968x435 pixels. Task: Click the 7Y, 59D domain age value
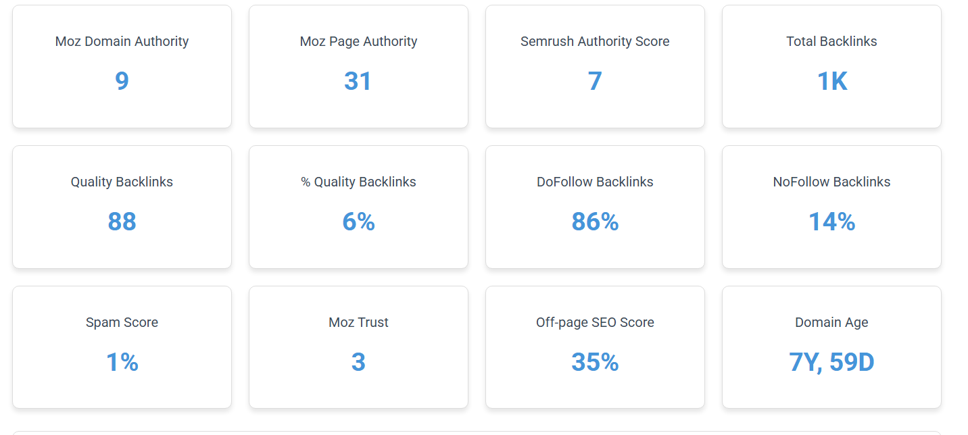click(831, 362)
